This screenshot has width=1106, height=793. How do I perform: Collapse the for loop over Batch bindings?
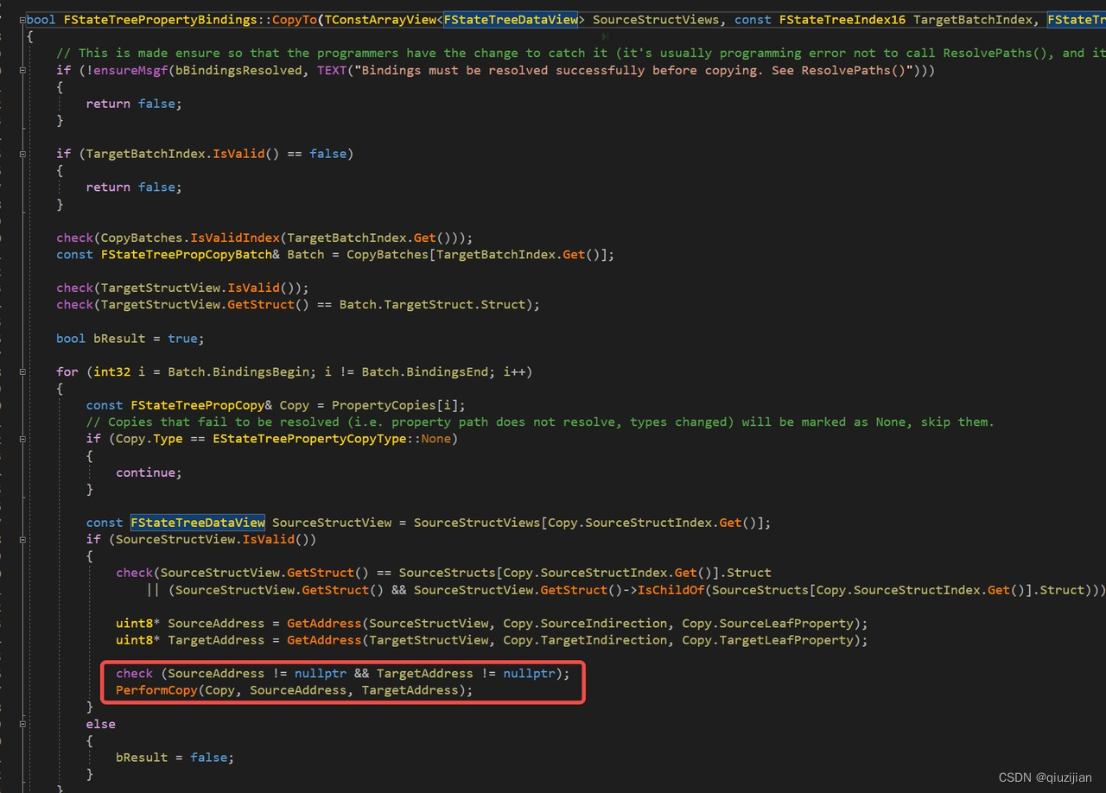[x=23, y=371]
